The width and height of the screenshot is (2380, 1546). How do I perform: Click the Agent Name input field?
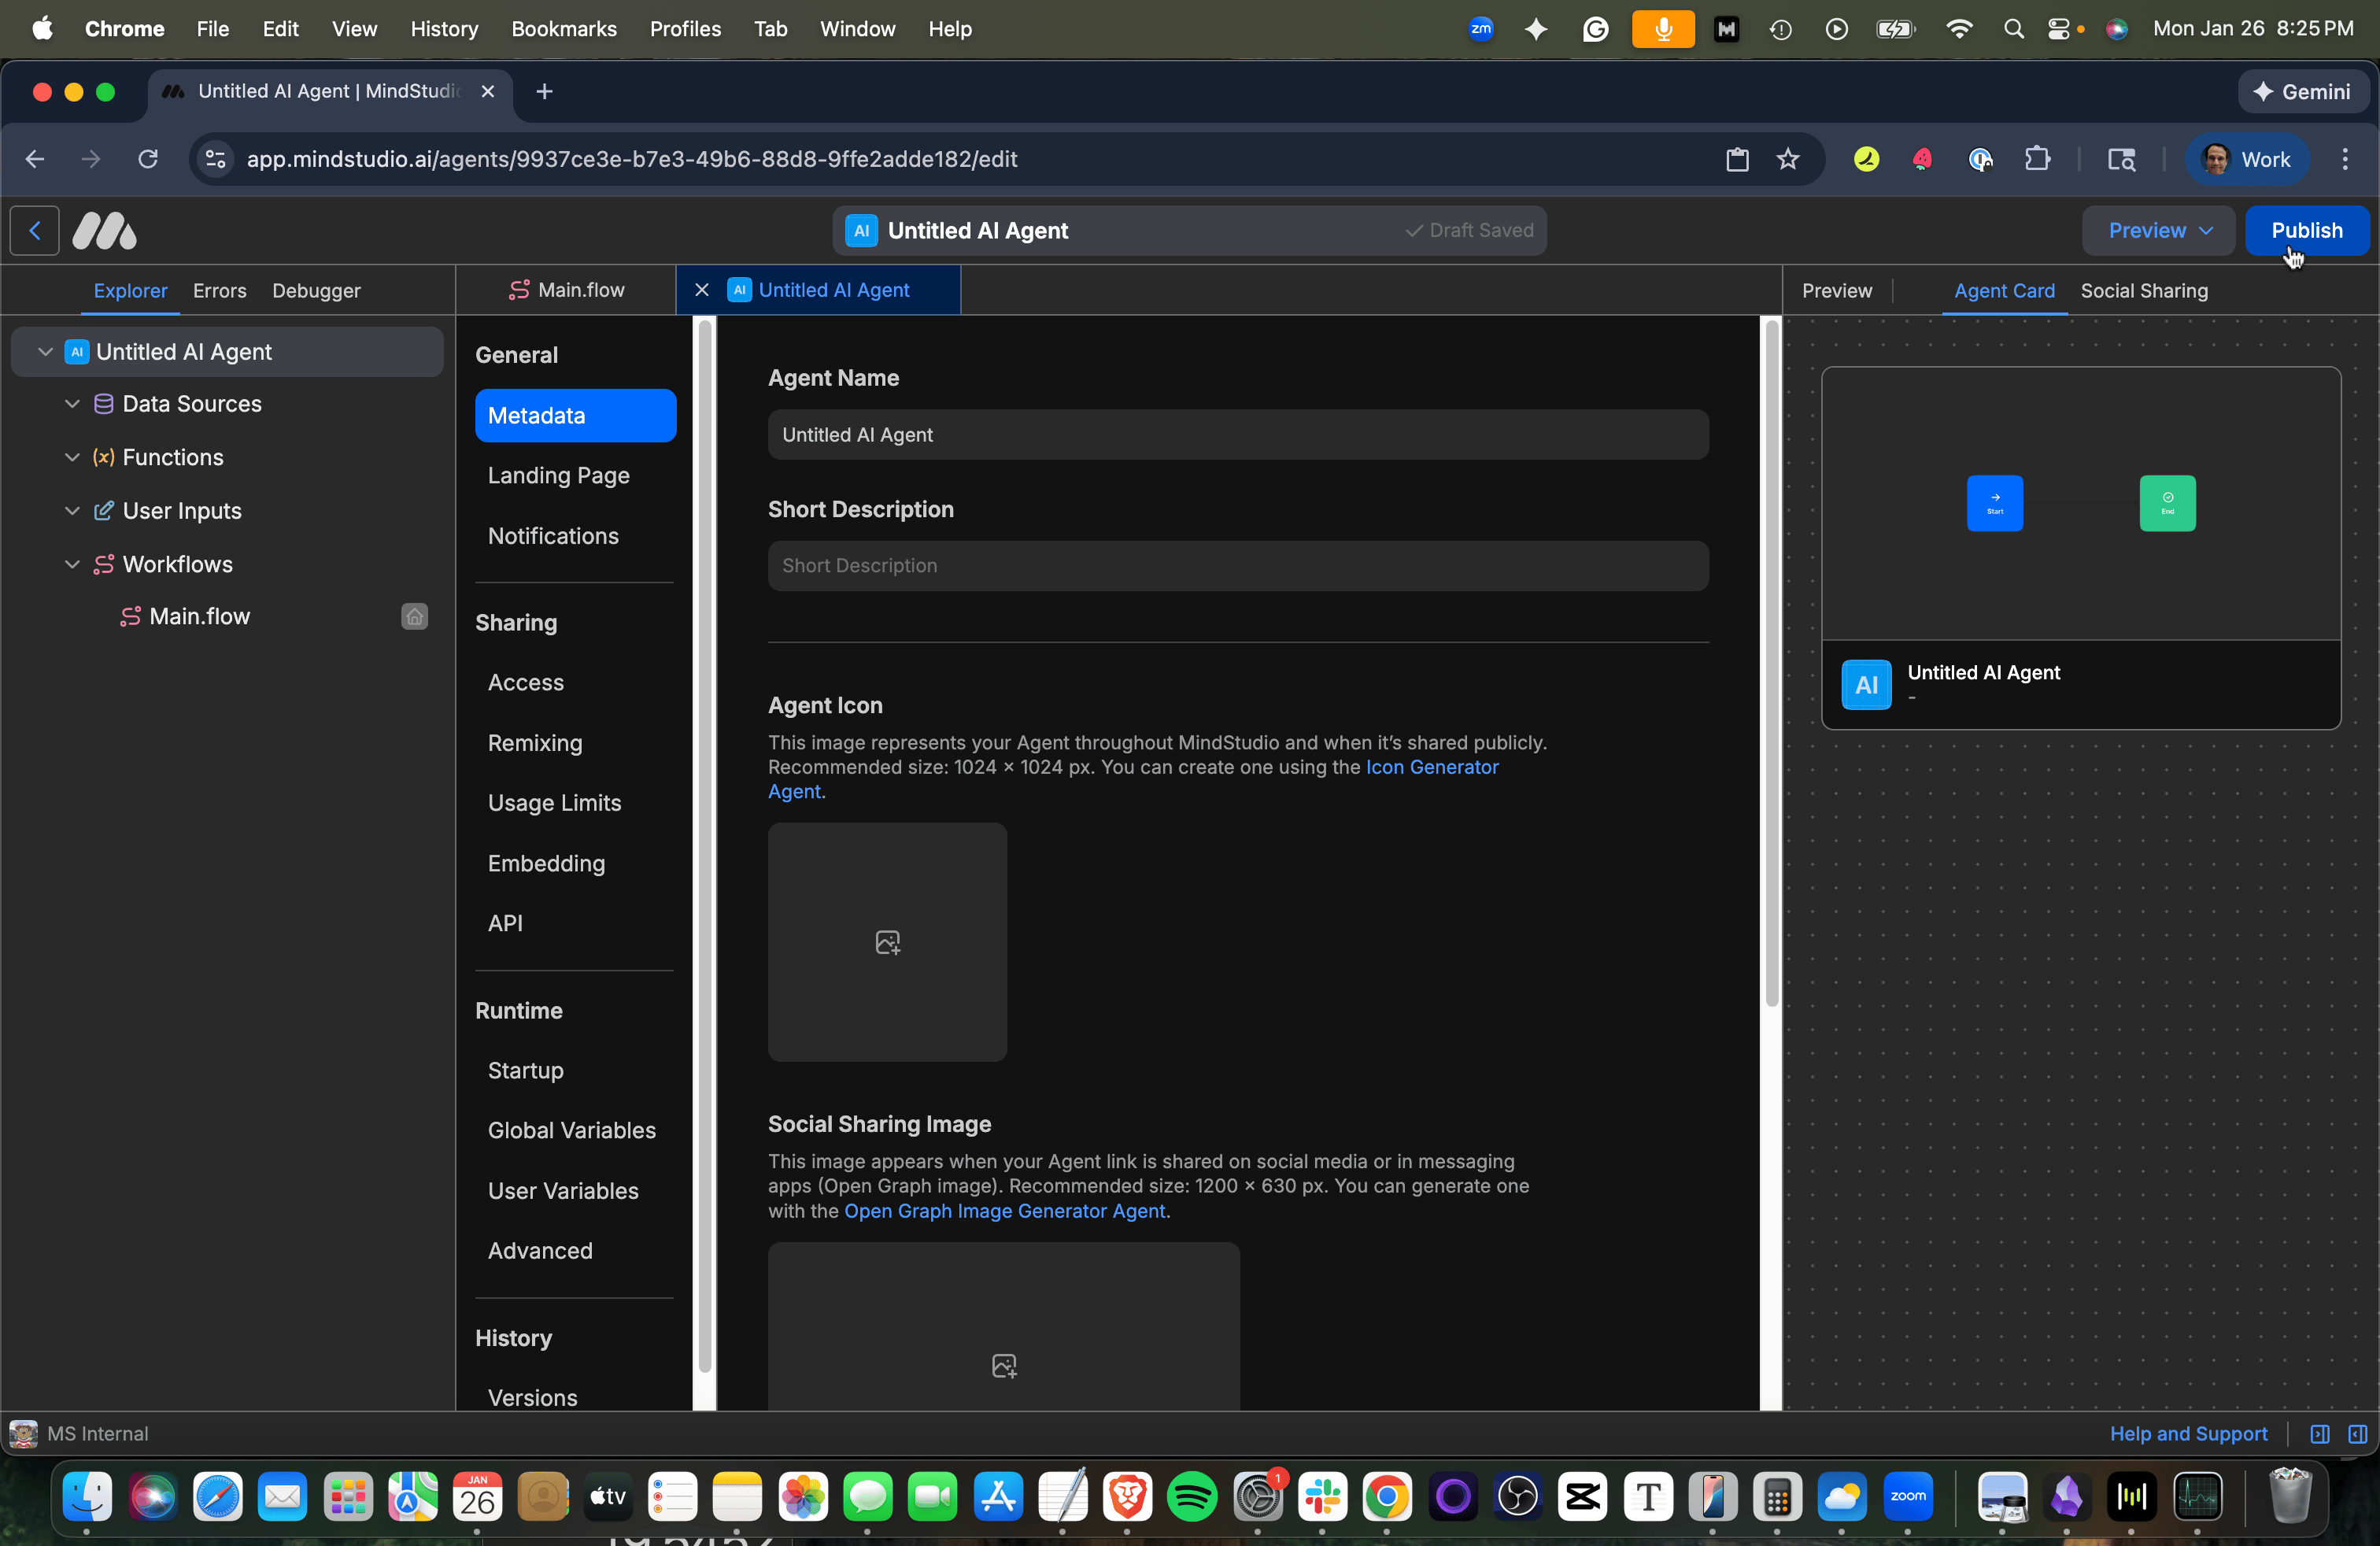1237,434
